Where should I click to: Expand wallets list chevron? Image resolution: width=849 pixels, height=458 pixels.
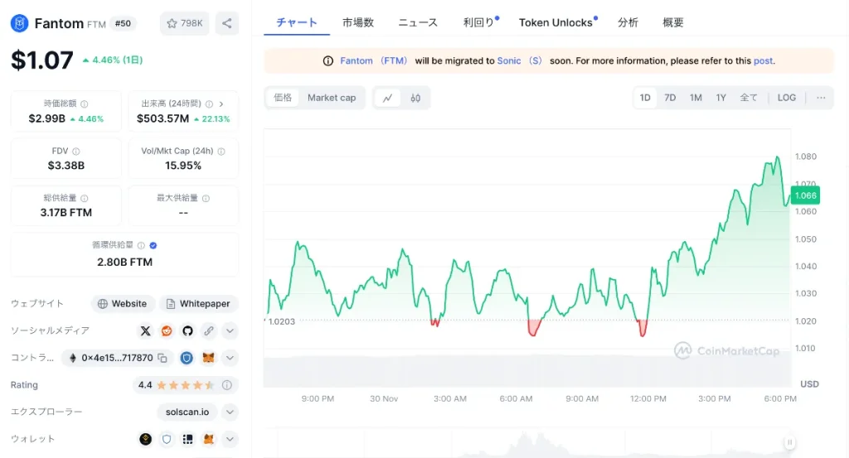click(x=230, y=439)
